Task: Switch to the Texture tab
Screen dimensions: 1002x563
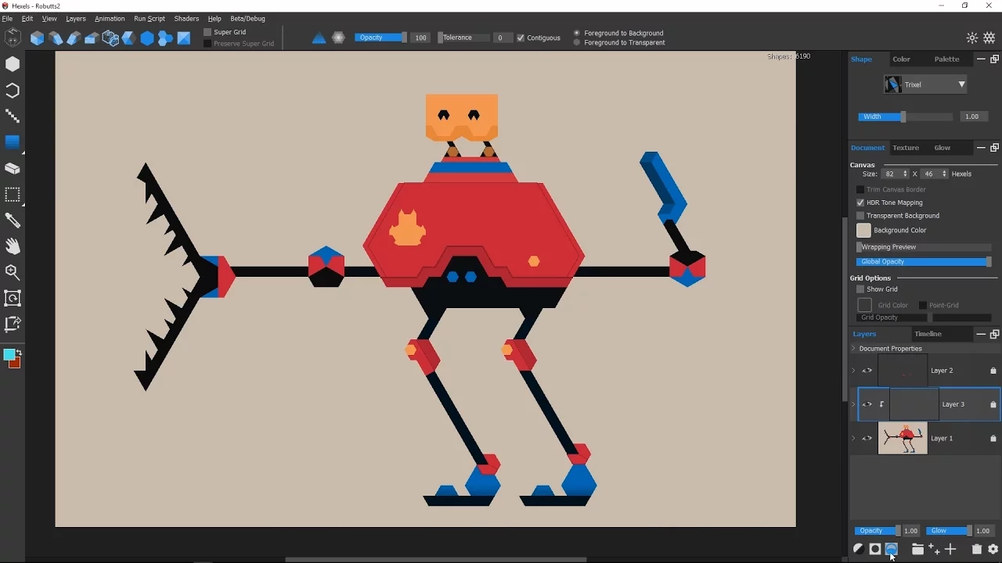Action: point(906,148)
